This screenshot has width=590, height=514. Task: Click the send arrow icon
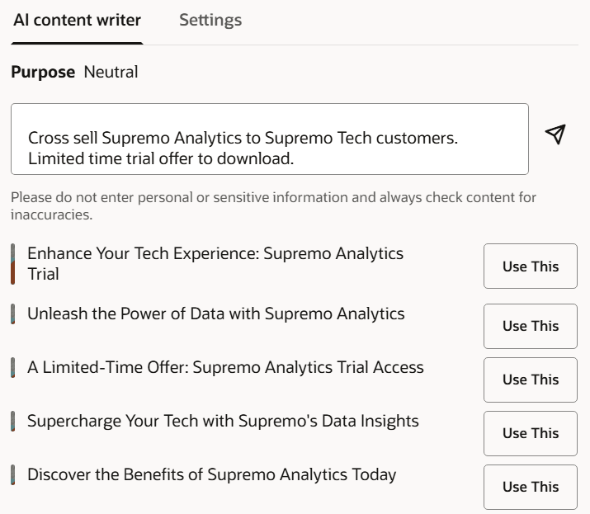click(x=556, y=134)
